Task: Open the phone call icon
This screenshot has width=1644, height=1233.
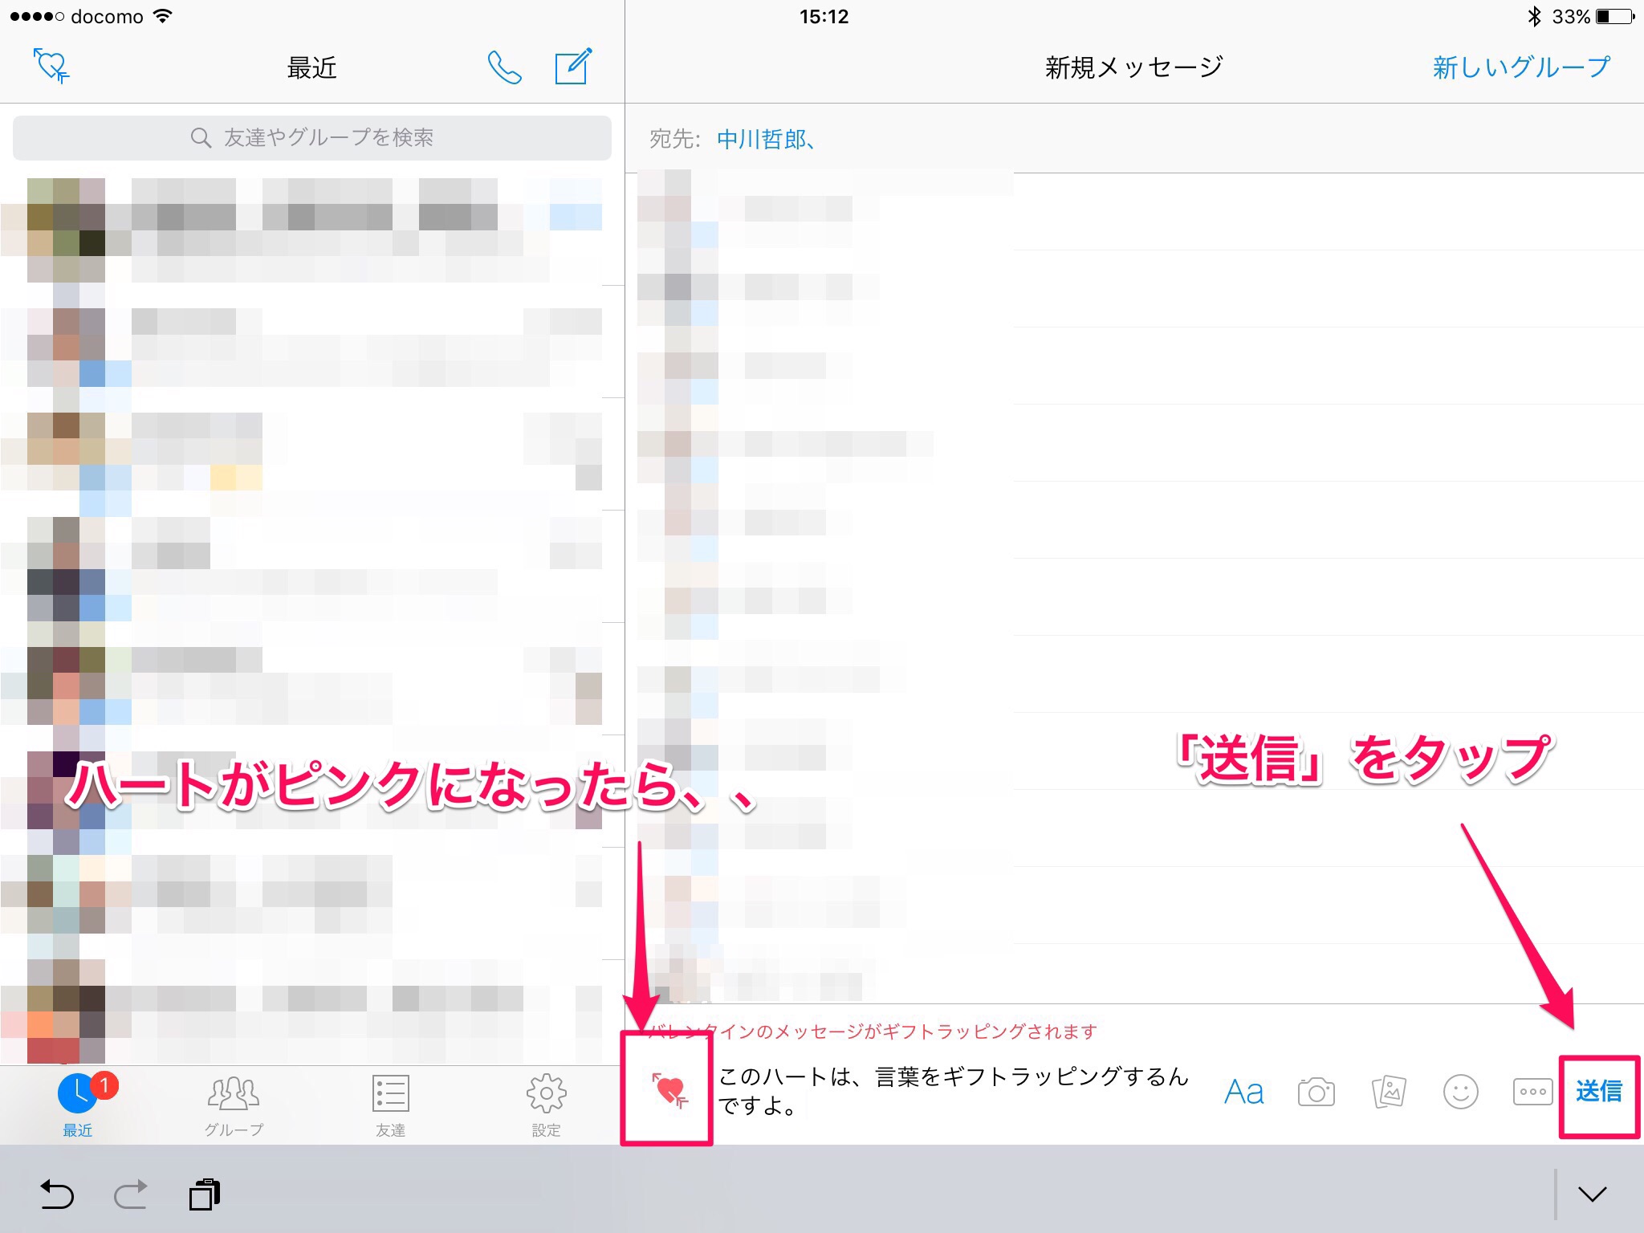Action: pos(504,67)
